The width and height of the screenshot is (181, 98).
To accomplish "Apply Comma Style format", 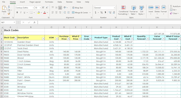I will click(105, 12).
